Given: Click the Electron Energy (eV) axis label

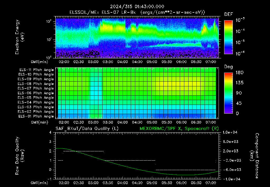Looking at the screenshot, I should pos(20,37).
